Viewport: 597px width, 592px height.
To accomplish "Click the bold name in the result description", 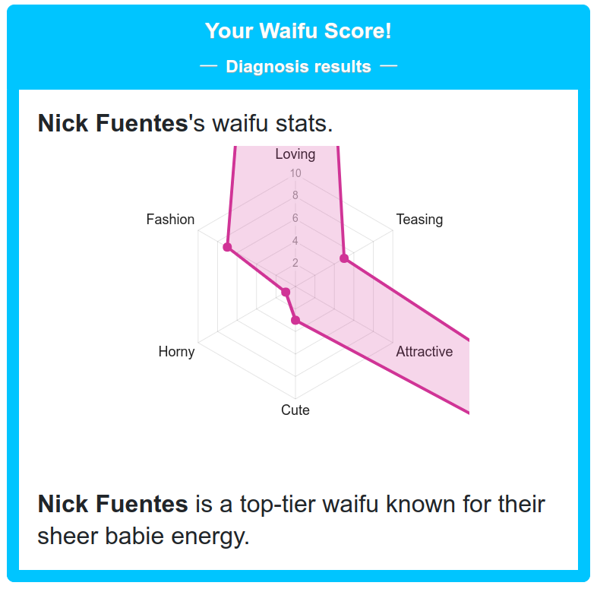I will point(112,503).
